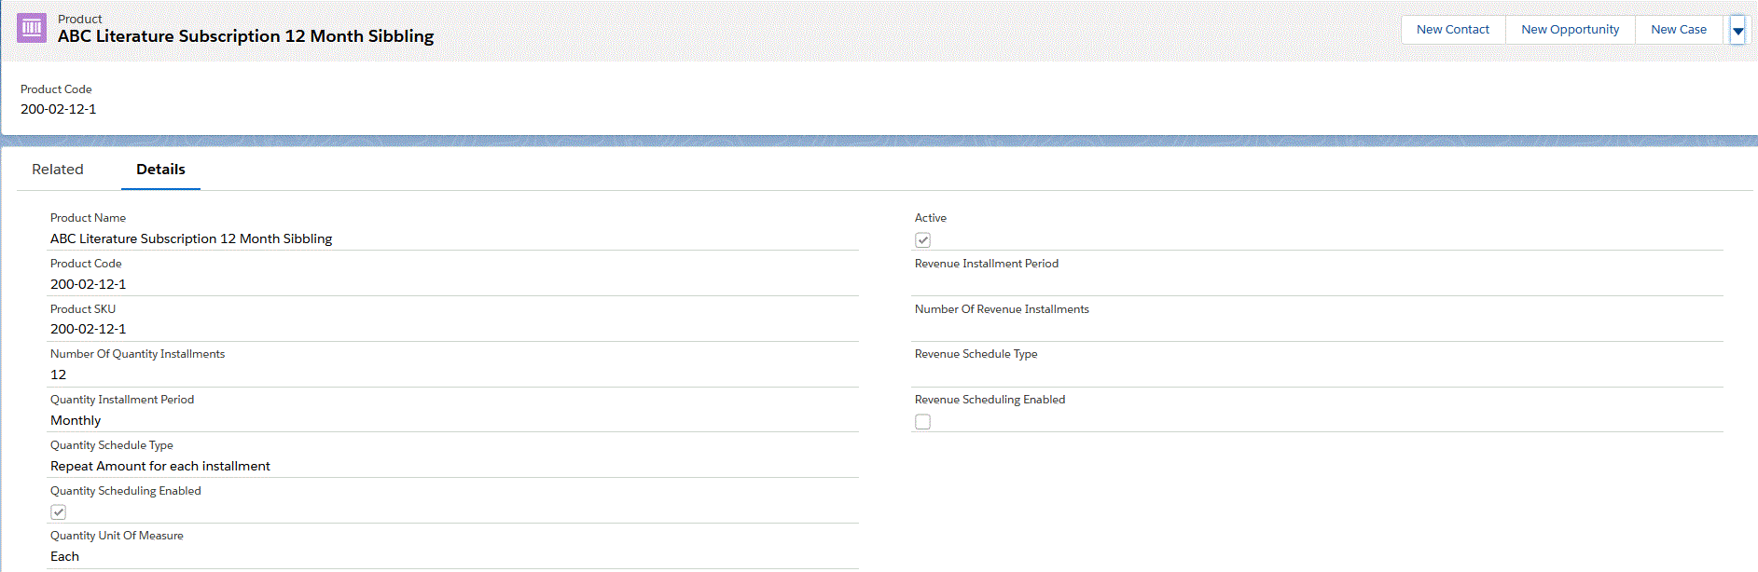Click the purple Product icon in header
The height and width of the screenshot is (572, 1758).
click(x=32, y=28)
